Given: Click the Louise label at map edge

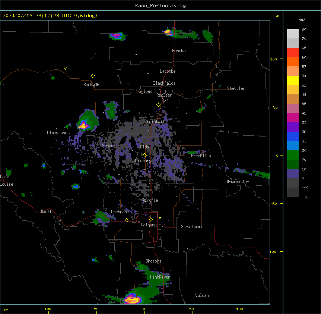Looking at the screenshot, I should click(7, 184).
